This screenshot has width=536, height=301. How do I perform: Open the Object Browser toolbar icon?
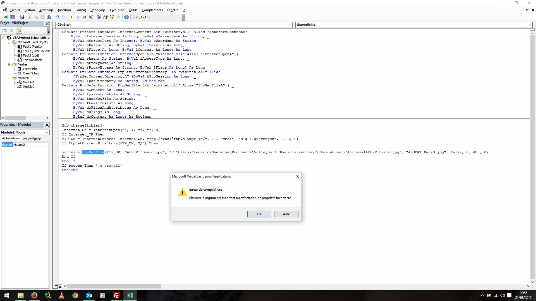pos(112,17)
